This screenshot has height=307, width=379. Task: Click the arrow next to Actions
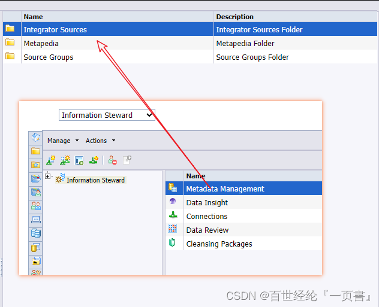pos(113,141)
